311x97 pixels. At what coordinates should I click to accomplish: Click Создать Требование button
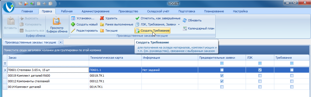152,31
